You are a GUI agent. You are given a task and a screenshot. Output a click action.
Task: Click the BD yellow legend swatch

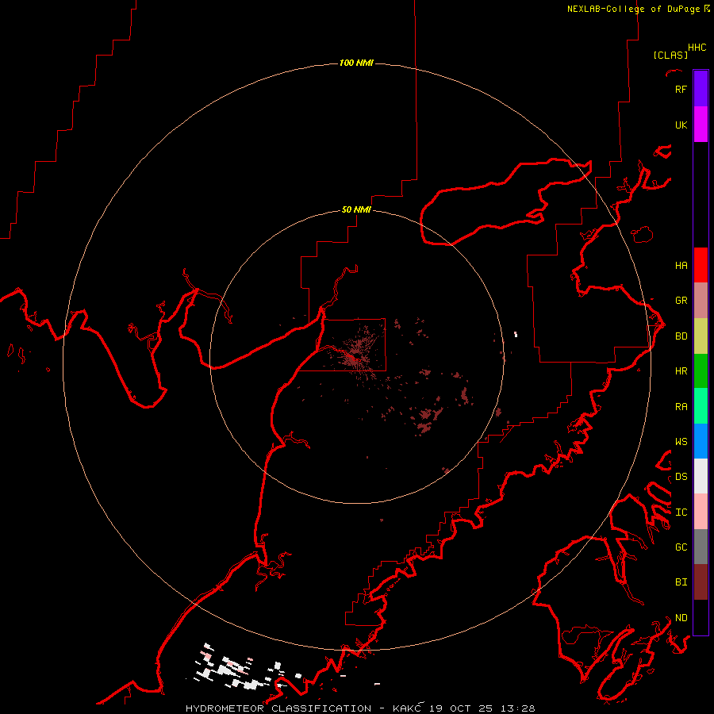click(701, 336)
